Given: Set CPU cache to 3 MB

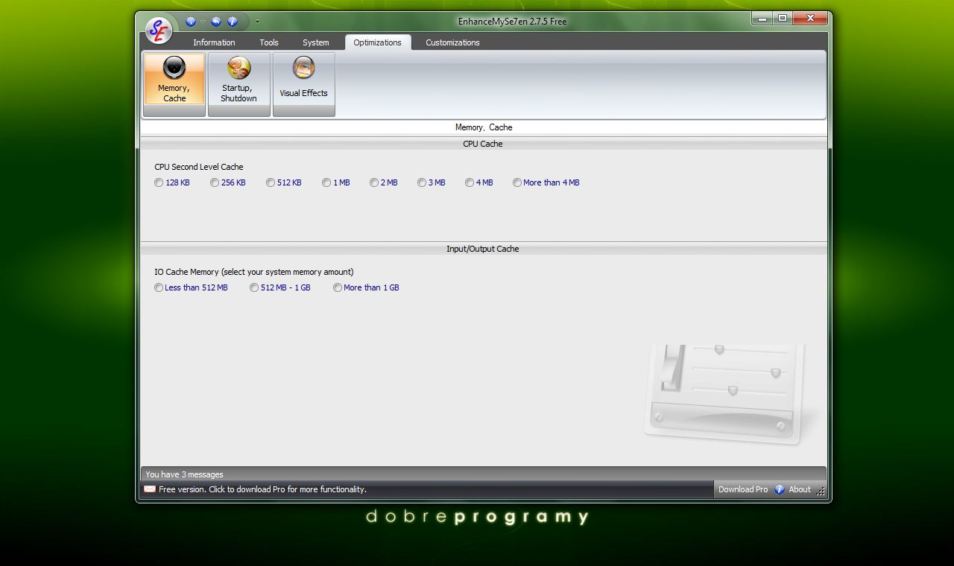Looking at the screenshot, I should click(x=431, y=182).
